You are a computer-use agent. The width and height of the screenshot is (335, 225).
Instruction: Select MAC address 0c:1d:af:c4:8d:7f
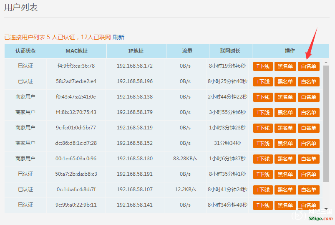pos(76,189)
